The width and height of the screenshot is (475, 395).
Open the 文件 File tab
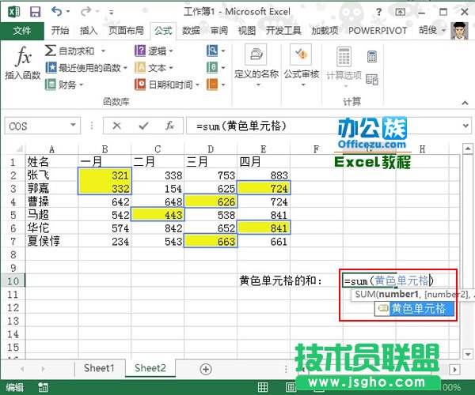pos(22,31)
